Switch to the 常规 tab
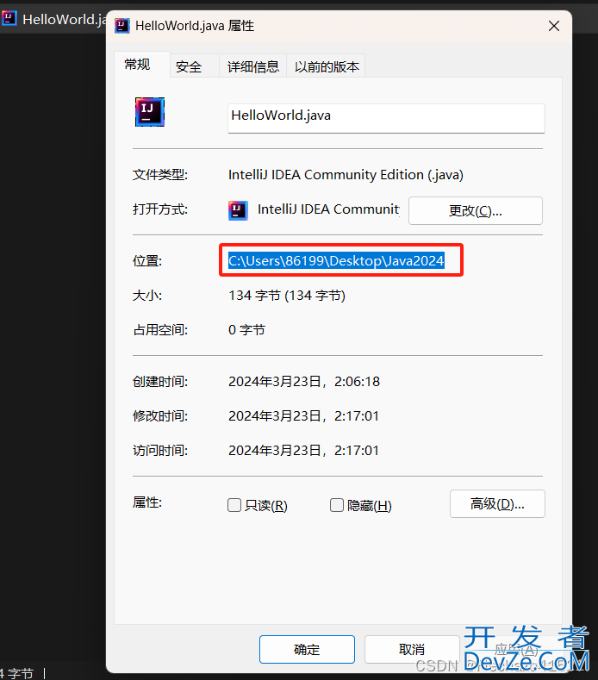 point(142,65)
